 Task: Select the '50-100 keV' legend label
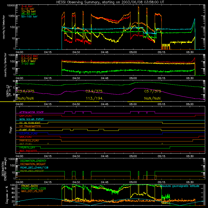click(x=29, y=17)
